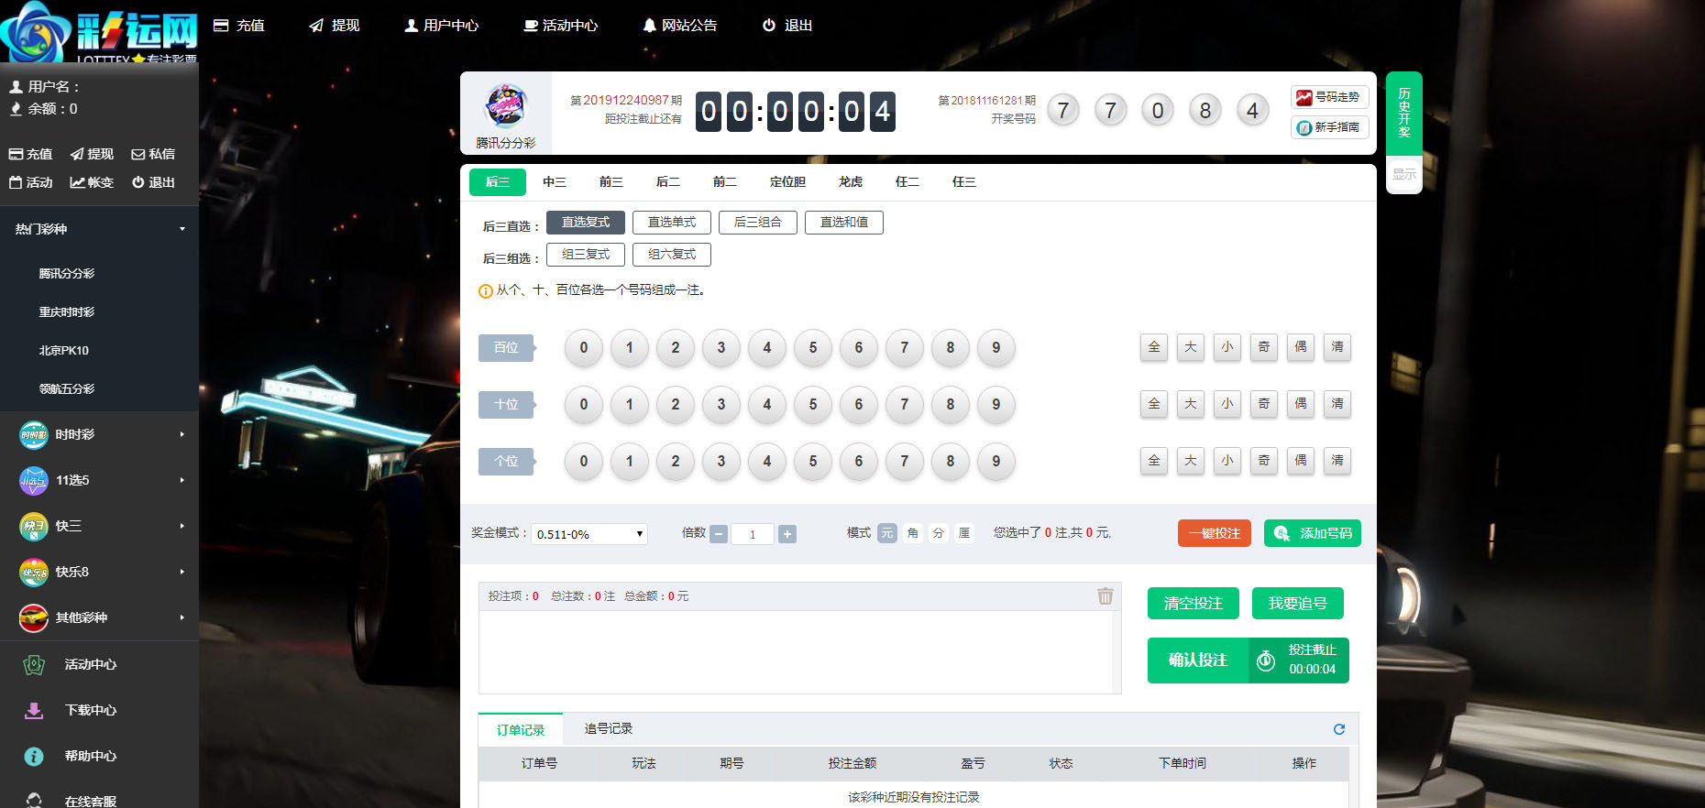Click the 号码走势 trend chart icon
The height and width of the screenshot is (808, 1705).
click(x=1303, y=98)
